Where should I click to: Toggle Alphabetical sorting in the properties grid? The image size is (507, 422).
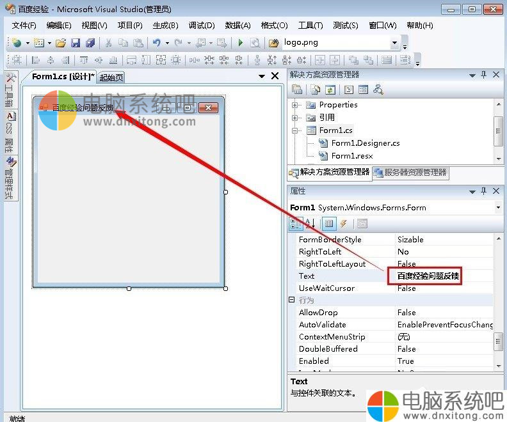[x=310, y=223]
